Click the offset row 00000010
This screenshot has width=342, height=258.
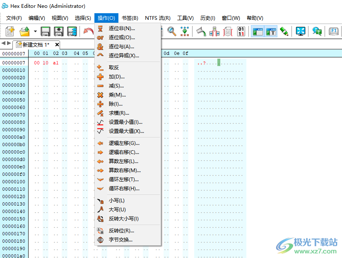(14, 70)
